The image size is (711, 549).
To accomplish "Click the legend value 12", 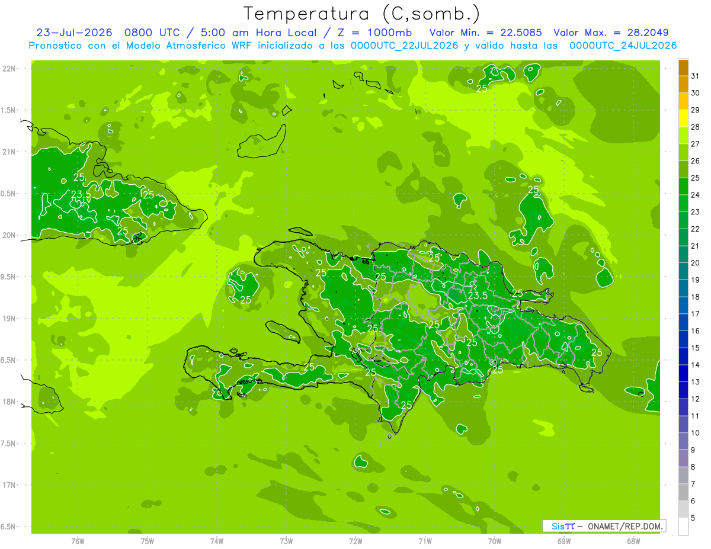I will click(696, 399).
